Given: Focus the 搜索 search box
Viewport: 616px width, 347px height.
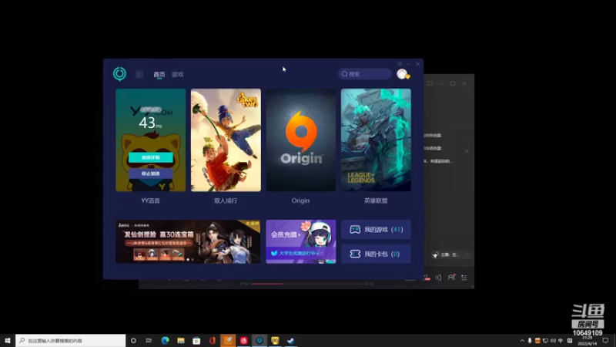Looking at the screenshot, I should click(x=364, y=74).
